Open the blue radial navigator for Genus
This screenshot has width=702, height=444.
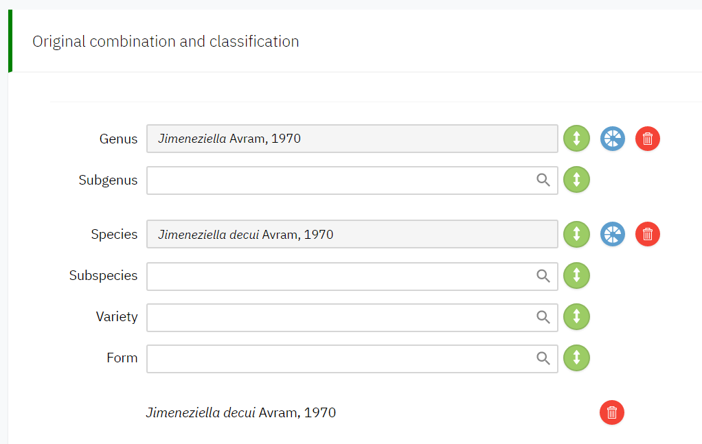(613, 139)
